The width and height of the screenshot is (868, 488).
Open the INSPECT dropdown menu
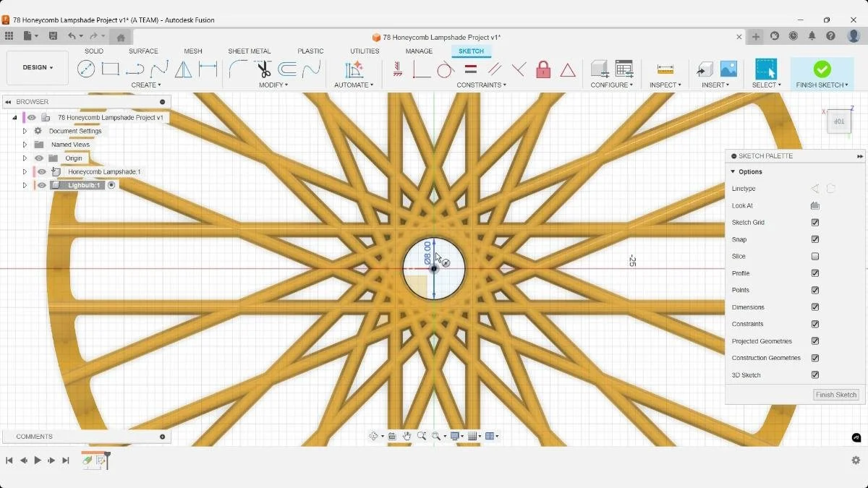tap(665, 85)
